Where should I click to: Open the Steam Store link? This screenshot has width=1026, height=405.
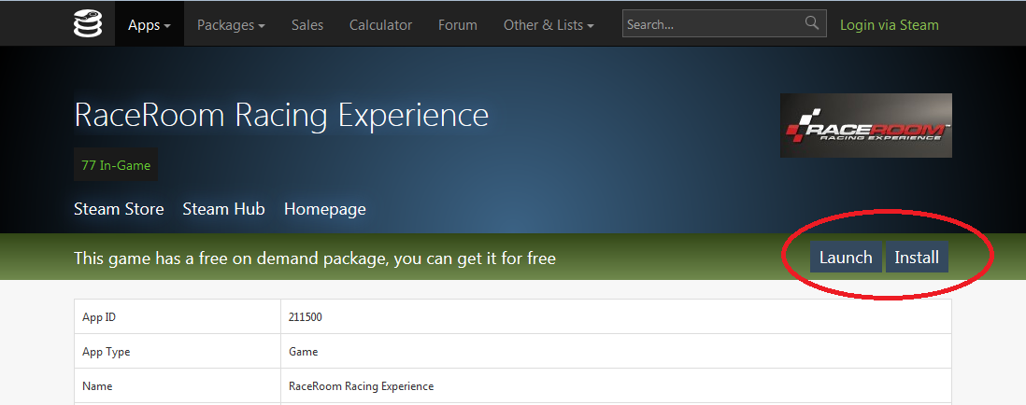[119, 209]
